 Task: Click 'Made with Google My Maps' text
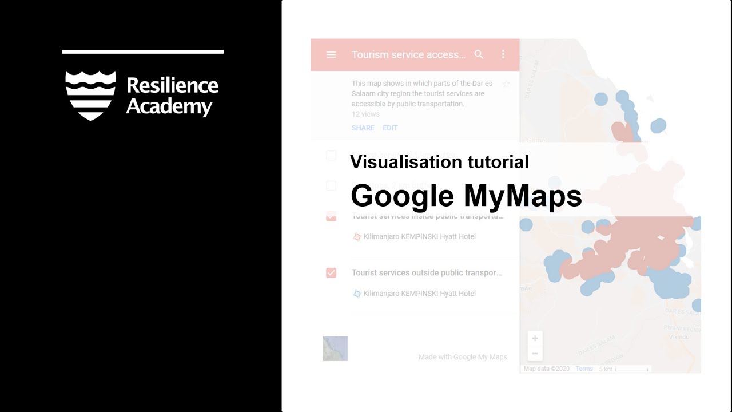(463, 357)
